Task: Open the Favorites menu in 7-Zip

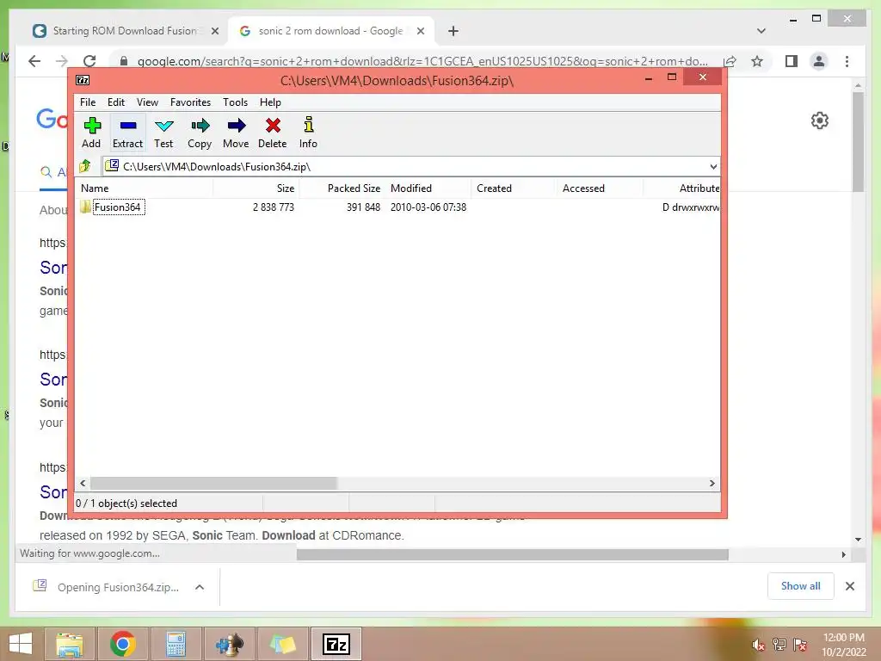Action: pos(190,102)
